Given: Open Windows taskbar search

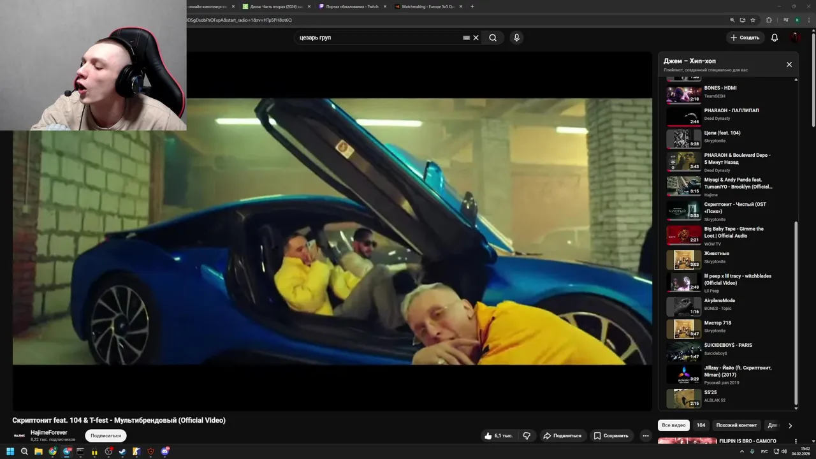Looking at the screenshot, I should point(24,451).
